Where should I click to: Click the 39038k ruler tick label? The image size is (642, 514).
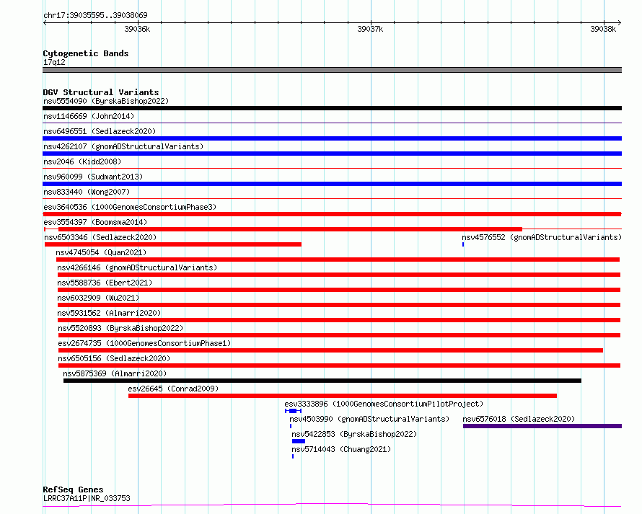pyautogui.click(x=603, y=29)
